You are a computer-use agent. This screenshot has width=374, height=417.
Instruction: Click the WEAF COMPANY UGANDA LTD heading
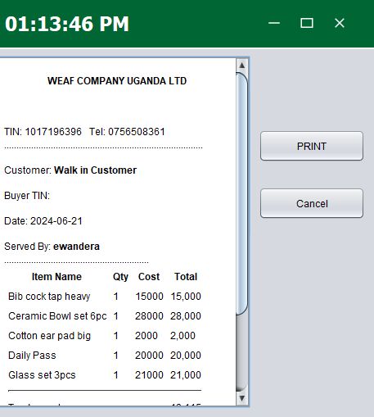pos(117,81)
